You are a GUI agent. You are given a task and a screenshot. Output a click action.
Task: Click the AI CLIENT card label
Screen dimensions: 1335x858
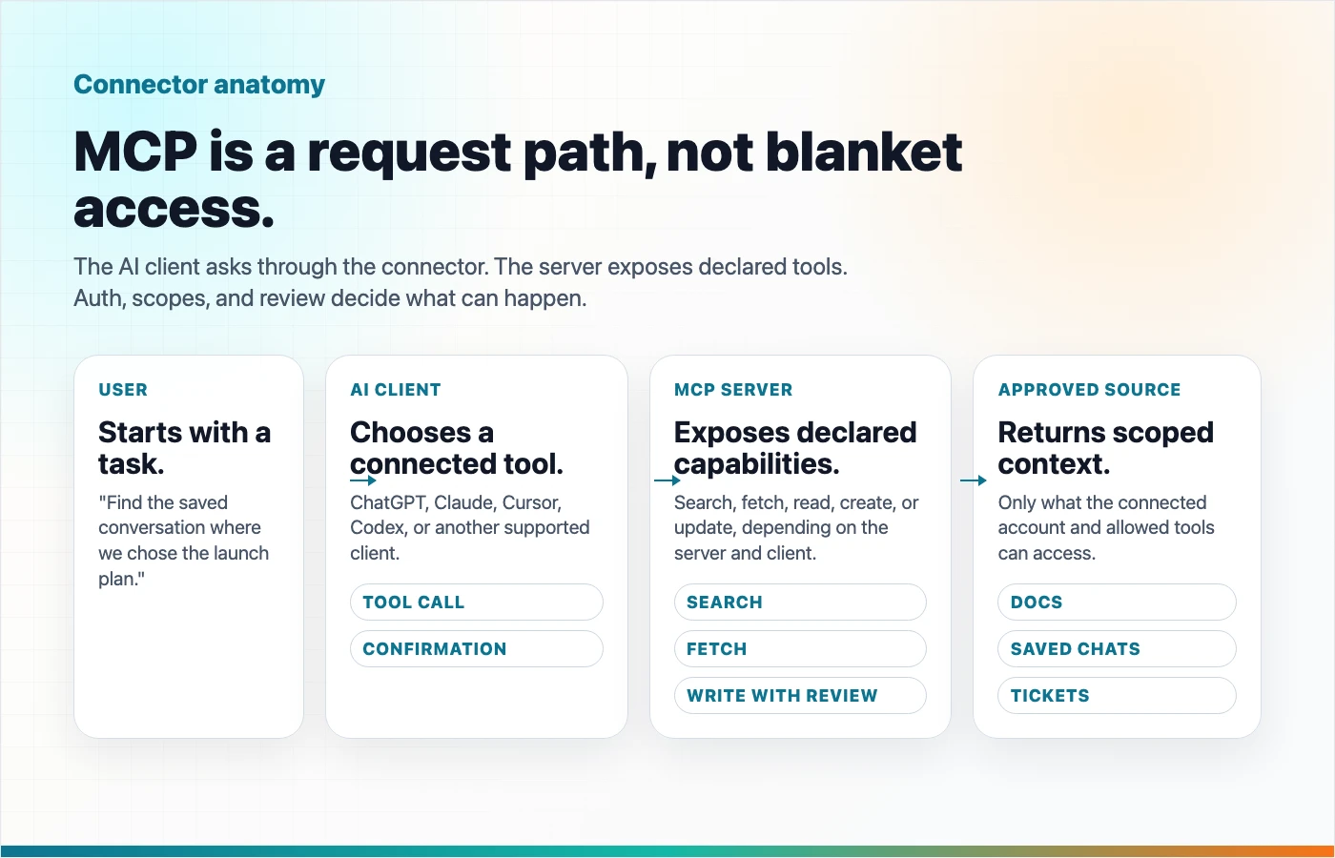click(396, 390)
